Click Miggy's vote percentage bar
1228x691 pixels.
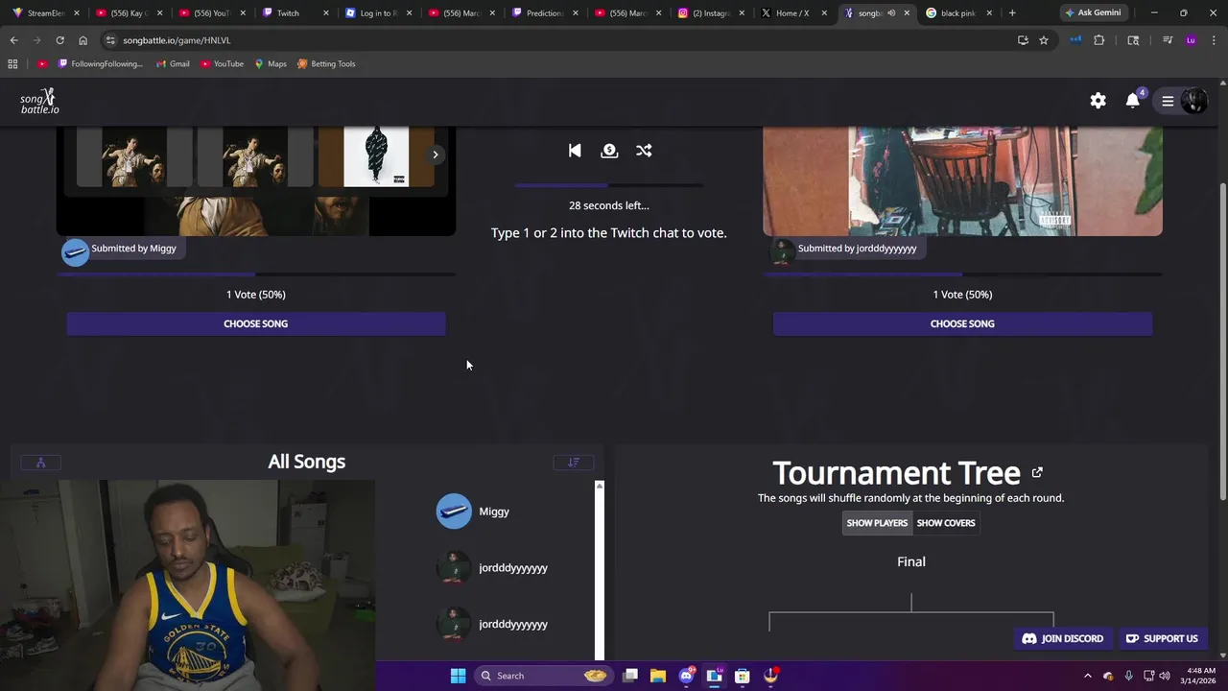(x=256, y=274)
